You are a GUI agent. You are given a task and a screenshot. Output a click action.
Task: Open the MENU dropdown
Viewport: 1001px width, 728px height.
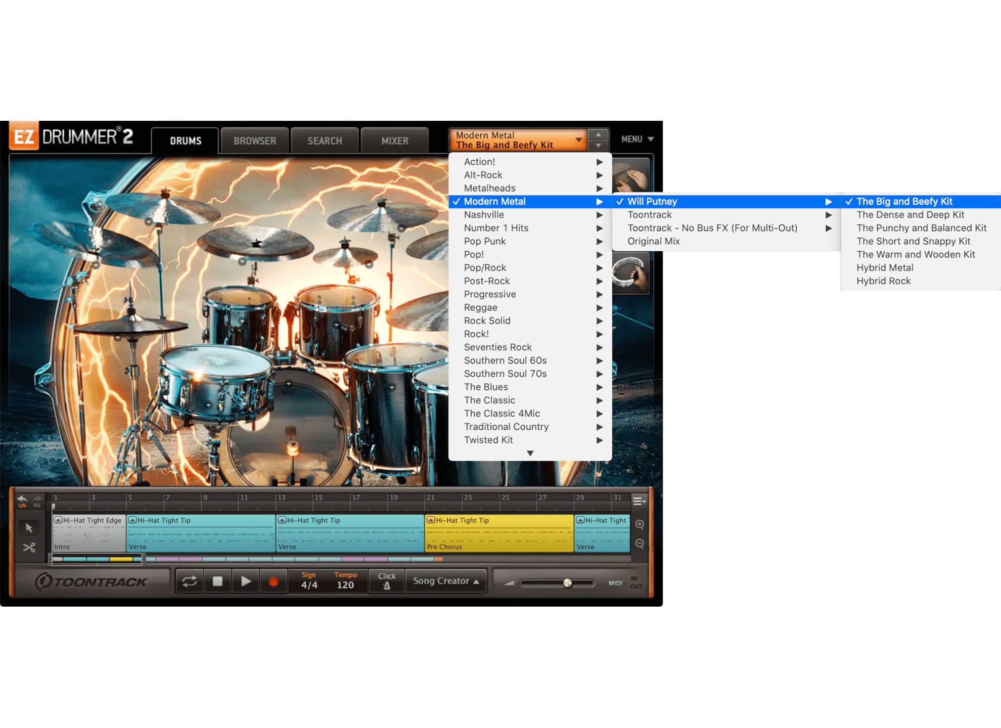tap(637, 139)
